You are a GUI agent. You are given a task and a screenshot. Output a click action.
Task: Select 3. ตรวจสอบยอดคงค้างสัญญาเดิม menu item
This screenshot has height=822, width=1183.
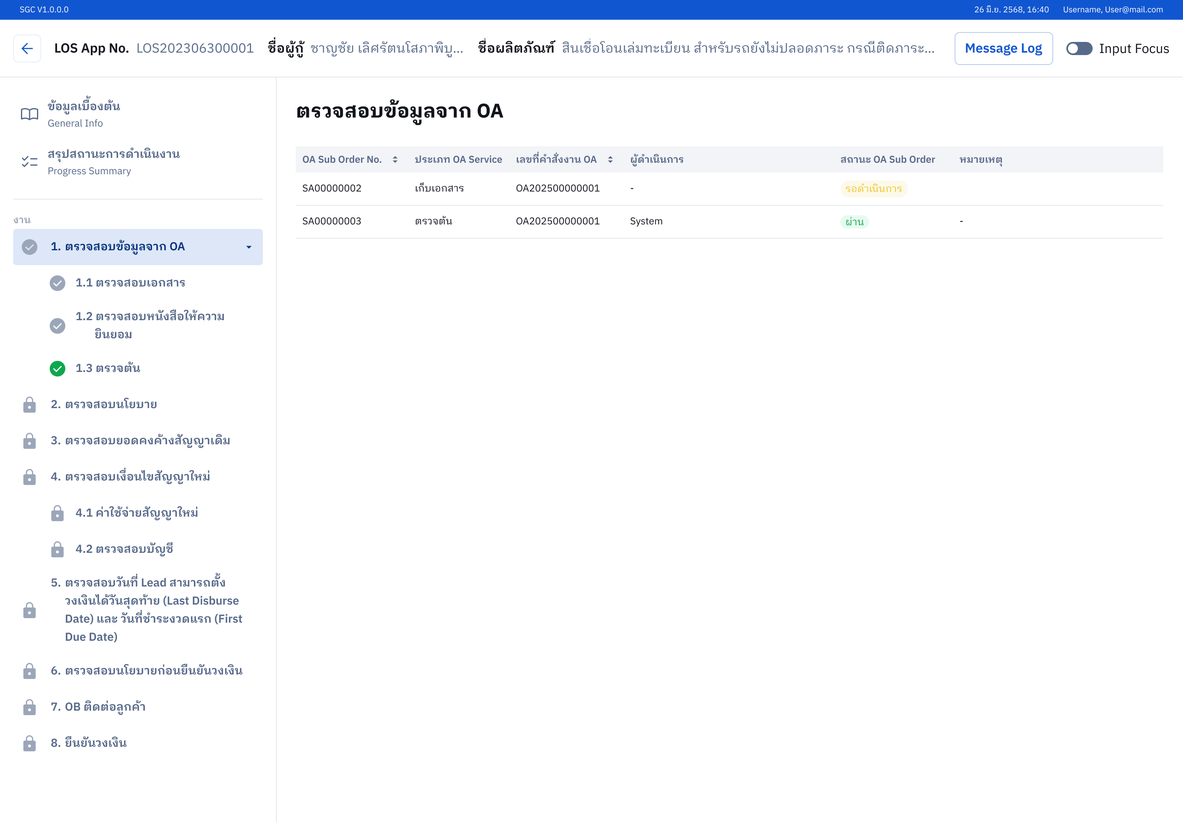pyautogui.click(x=140, y=440)
